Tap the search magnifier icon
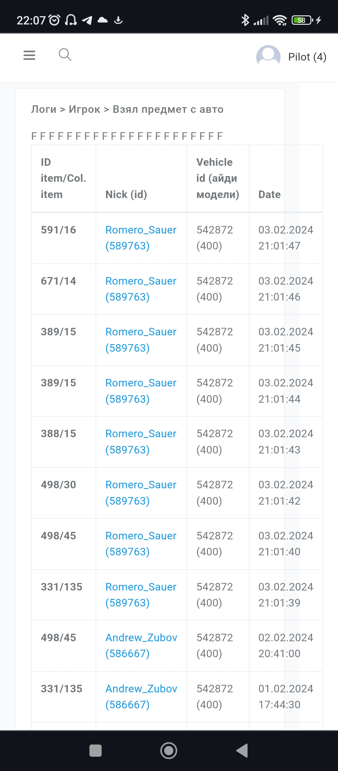The image size is (338, 771). pyautogui.click(x=65, y=55)
